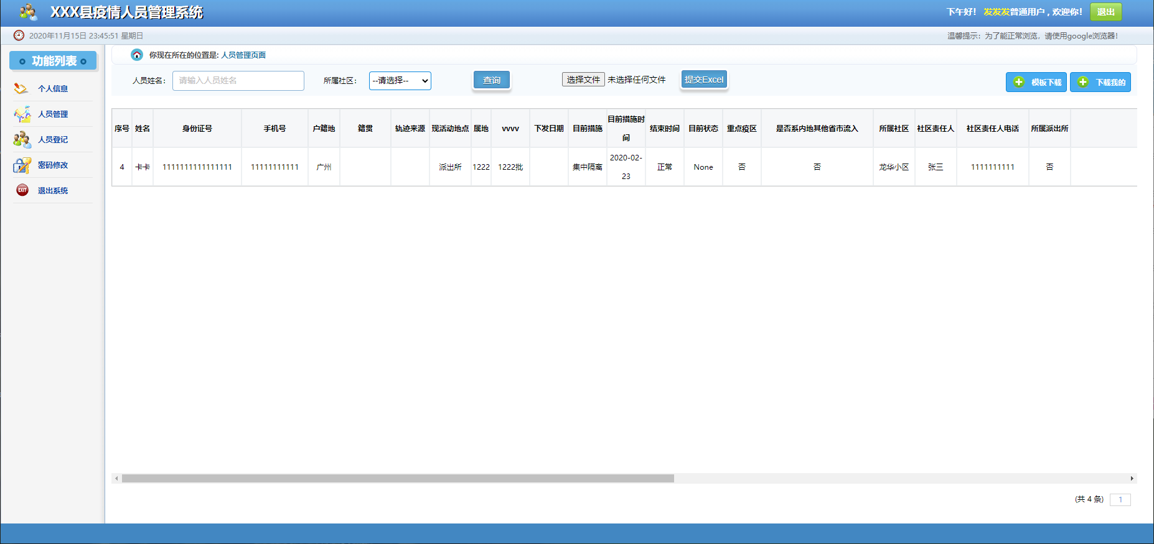Click the 目前状态 column header

coord(703,129)
